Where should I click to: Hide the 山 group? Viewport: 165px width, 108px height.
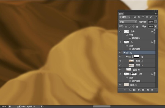[x=120, y=52]
